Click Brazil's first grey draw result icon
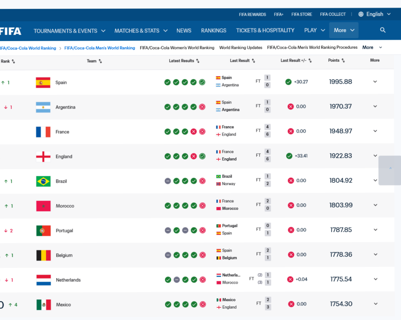Image resolution: width=401 pixels, height=320 pixels. pos(168,181)
